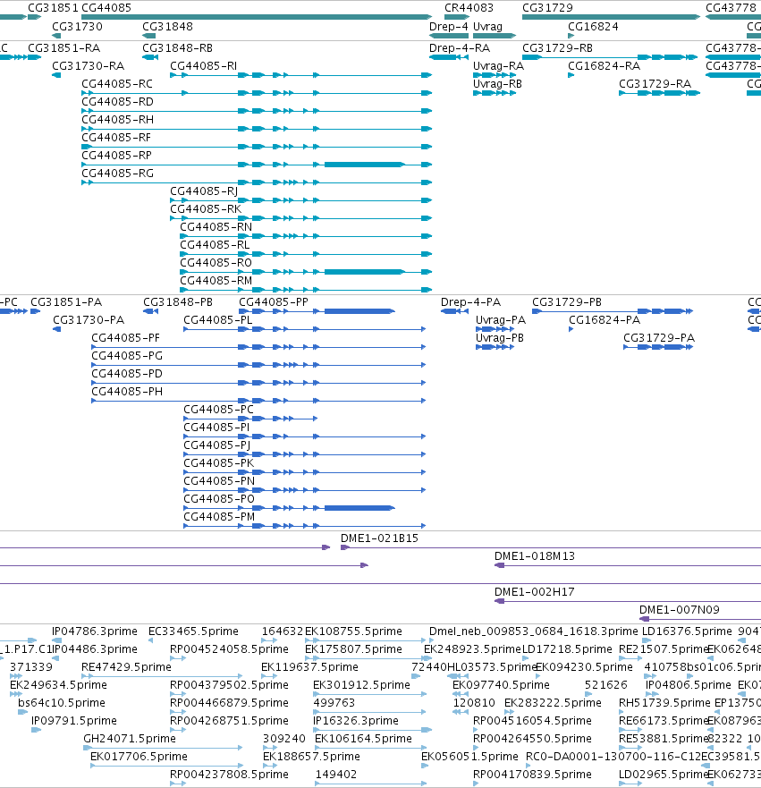Image resolution: width=761 pixels, height=788 pixels.
Task: Click protein label CG44085-PF
Action: [125, 338]
